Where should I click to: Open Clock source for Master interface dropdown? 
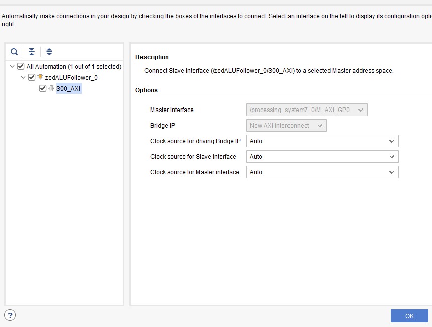point(322,172)
